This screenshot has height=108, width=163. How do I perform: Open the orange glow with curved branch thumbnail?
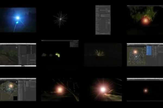[x=60, y=89]
